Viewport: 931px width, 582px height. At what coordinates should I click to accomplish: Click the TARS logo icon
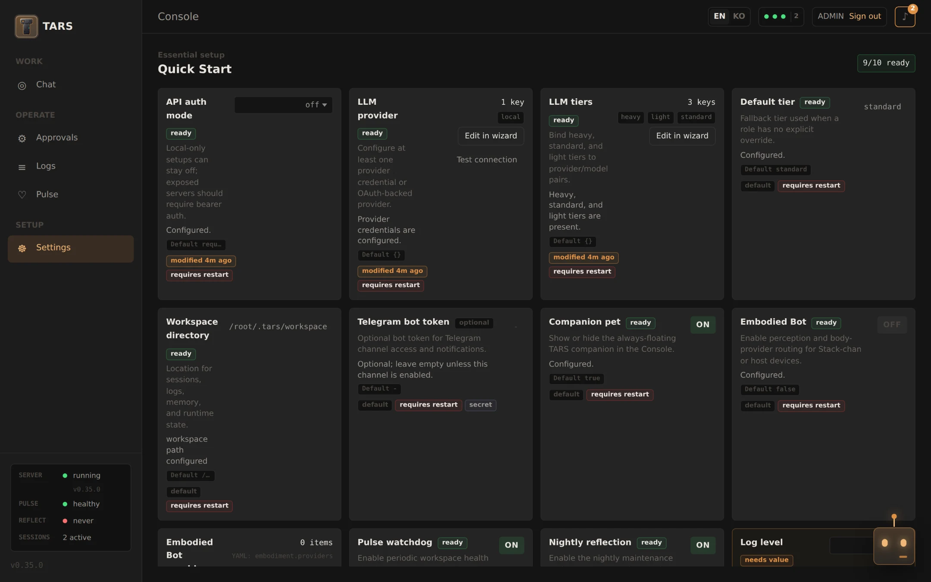26,26
